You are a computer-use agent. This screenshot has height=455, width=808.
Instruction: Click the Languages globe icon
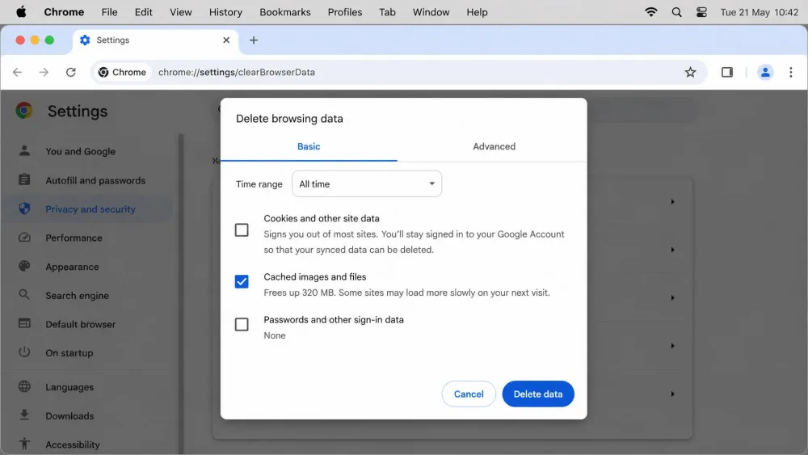[24, 386]
